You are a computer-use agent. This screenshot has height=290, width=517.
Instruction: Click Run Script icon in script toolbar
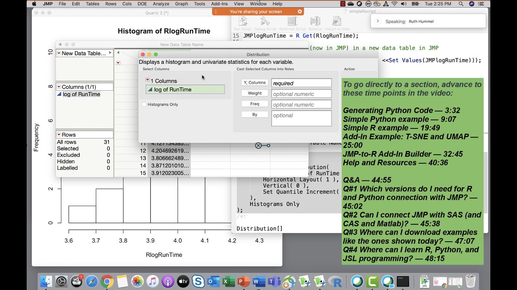coord(242,21)
